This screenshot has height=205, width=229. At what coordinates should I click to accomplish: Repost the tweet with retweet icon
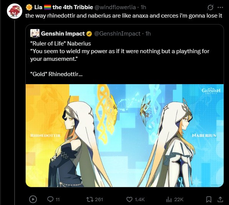click(90, 199)
